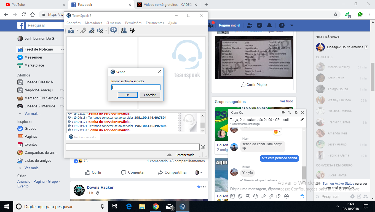
Task: Open Facebook notifications bell
Action: 269,25
